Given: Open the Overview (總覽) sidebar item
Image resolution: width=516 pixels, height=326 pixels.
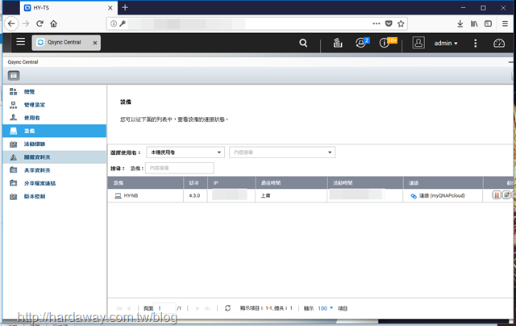Looking at the screenshot, I should (x=54, y=91).
